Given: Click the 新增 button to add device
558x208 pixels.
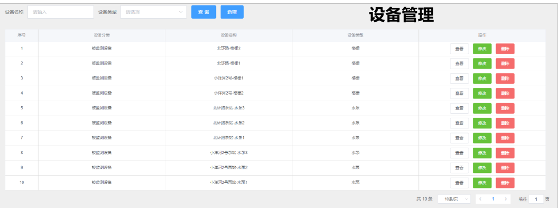Looking at the screenshot, I should (231, 12).
